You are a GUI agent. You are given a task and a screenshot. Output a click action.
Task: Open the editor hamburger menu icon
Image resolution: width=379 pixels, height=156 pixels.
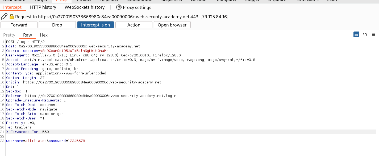tap(373, 34)
